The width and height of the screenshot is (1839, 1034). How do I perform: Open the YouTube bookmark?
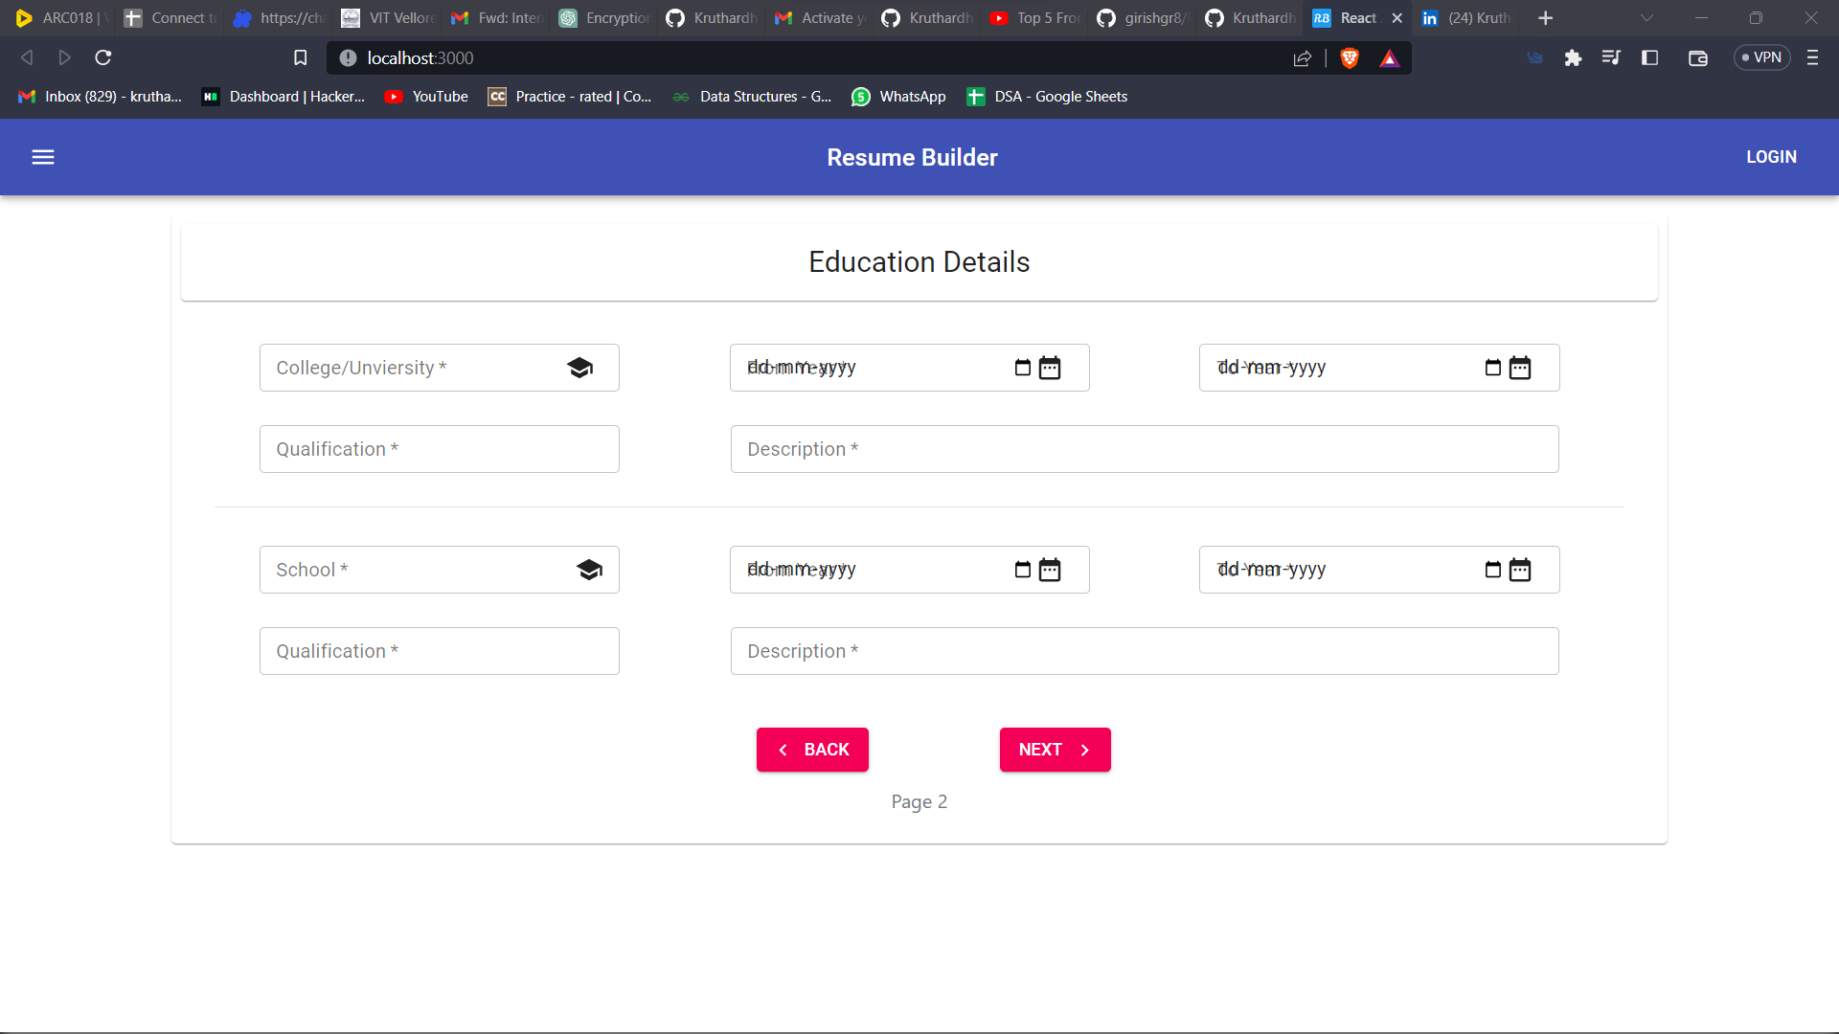click(x=426, y=96)
